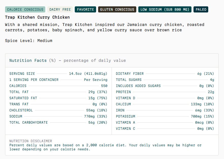Select the Paleo tag
The image size is (224, 159).
click(201, 9)
